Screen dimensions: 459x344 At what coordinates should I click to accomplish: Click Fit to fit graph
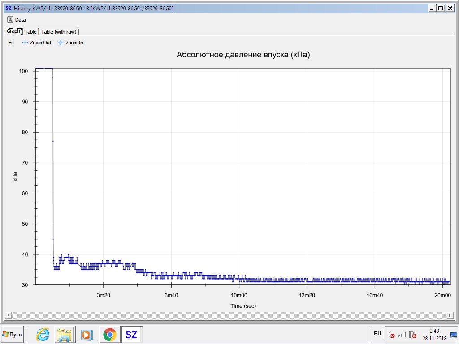click(12, 43)
